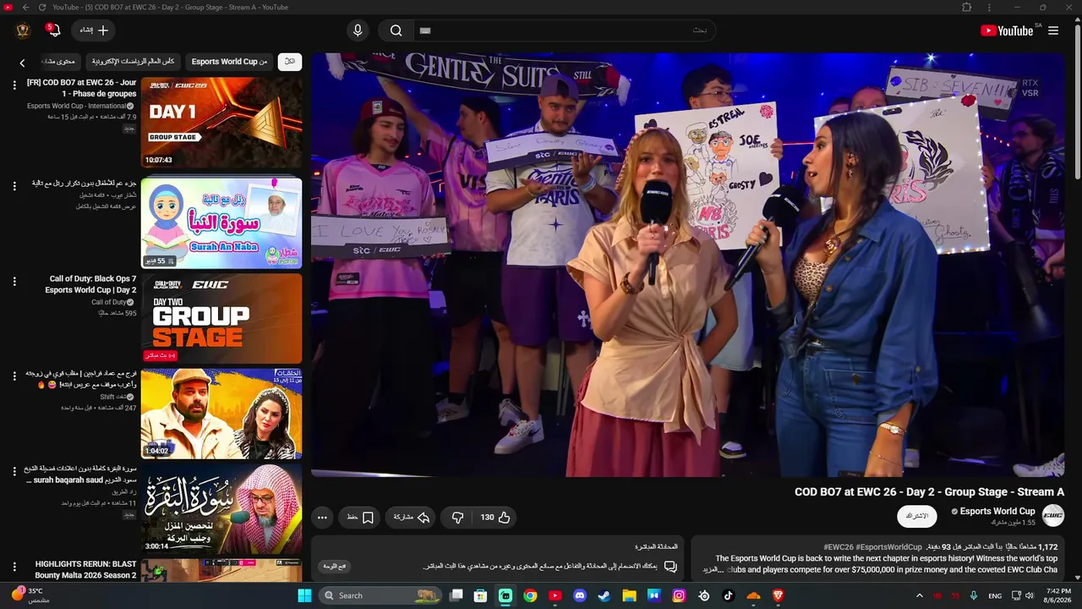
Task: Dislike the video with thumbs down
Action: click(457, 518)
